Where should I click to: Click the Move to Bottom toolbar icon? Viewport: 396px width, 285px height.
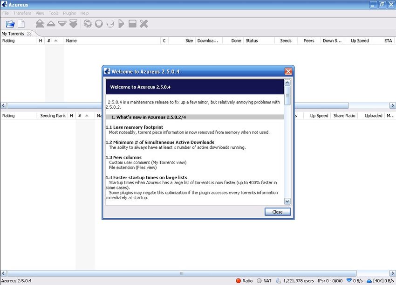click(x=73, y=24)
